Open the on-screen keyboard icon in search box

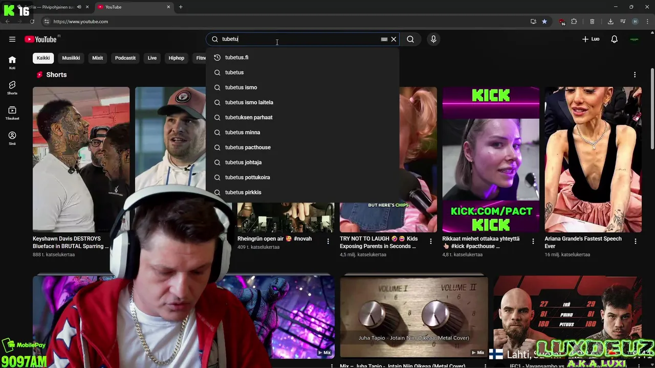click(384, 39)
